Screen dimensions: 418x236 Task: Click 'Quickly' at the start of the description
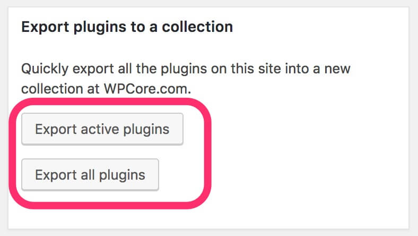(x=45, y=69)
